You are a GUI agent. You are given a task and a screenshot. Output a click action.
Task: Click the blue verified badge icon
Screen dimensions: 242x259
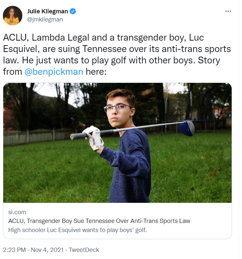[73, 11]
